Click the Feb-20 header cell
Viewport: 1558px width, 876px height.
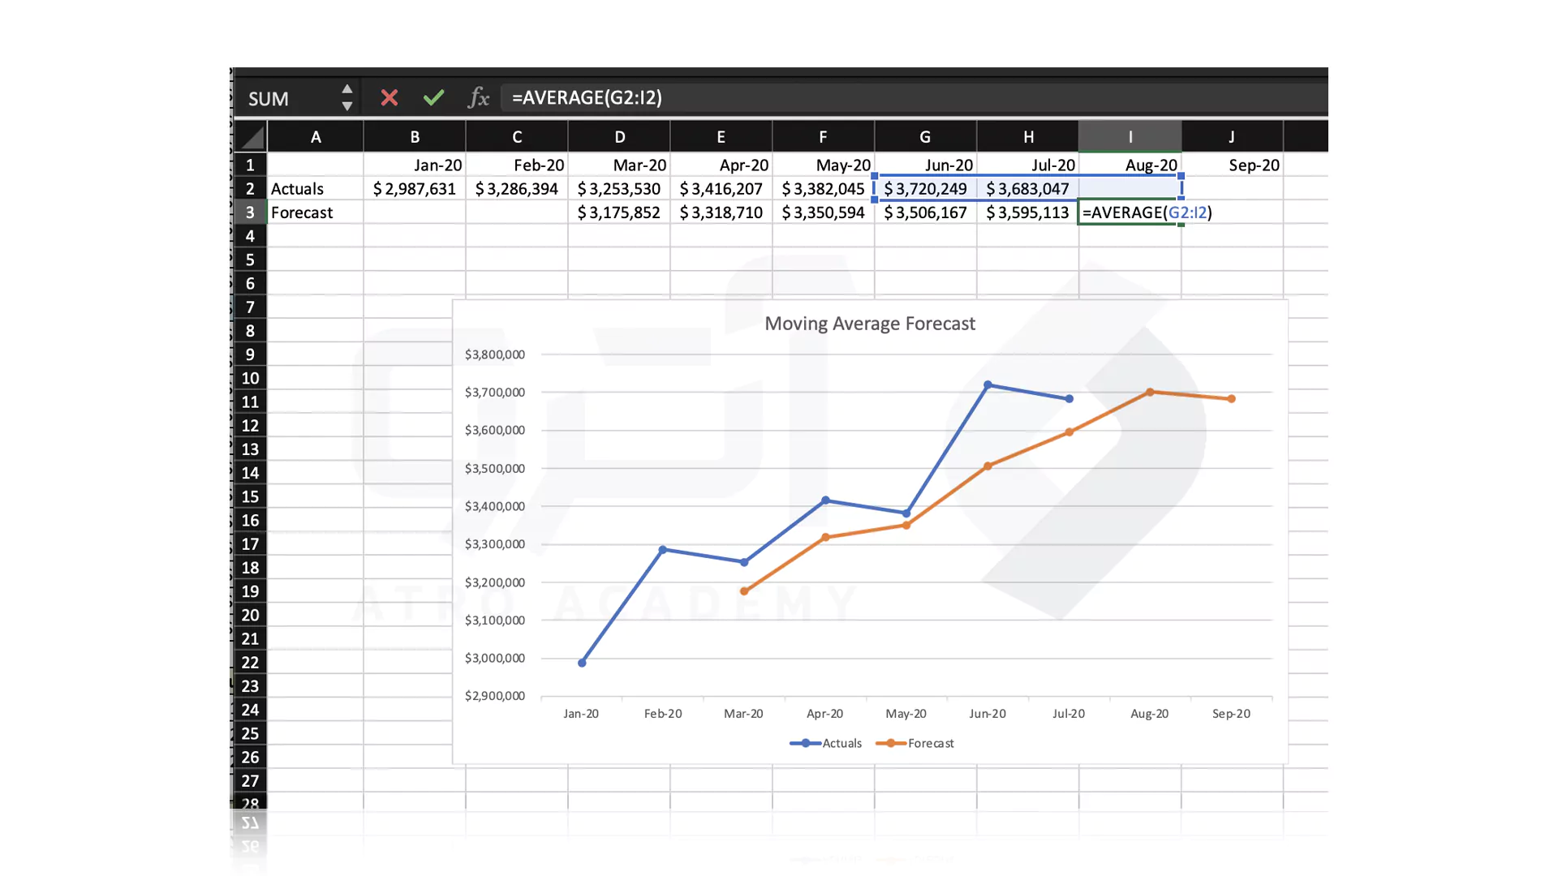tap(517, 165)
